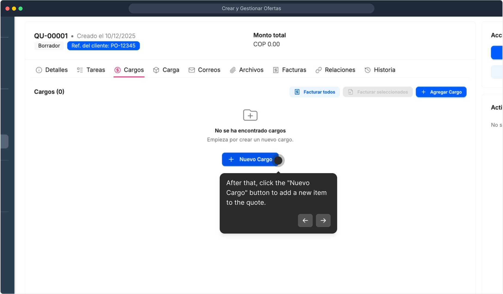Click the Nuevo Cargo button

250,159
